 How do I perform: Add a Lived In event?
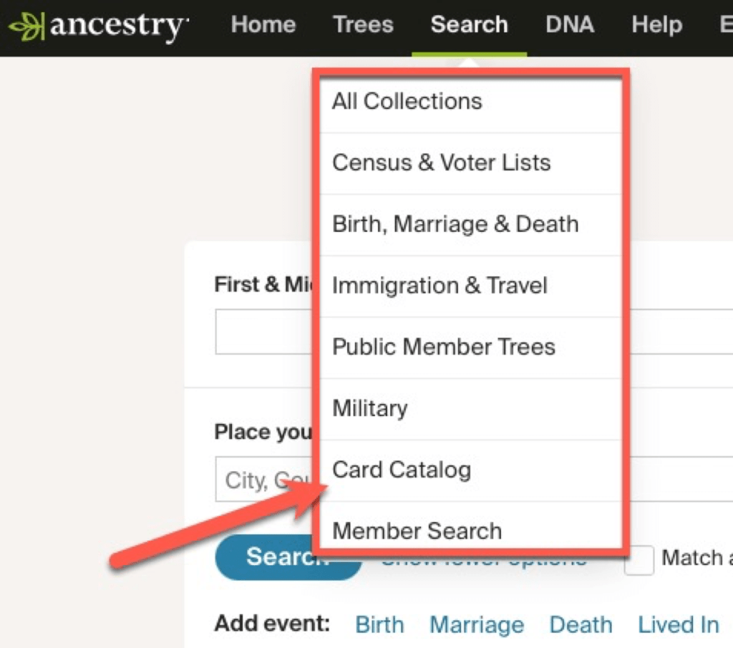click(x=678, y=625)
